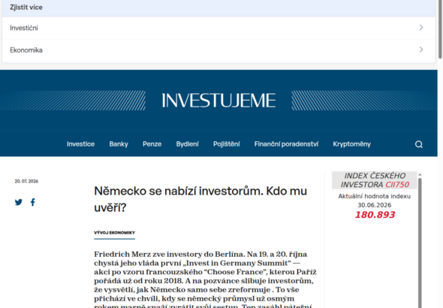Open the Penze menu item
The image size is (443, 308).
coord(152,144)
